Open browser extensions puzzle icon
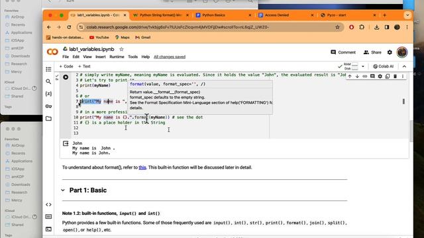The image size is (424, 238). click(362, 27)
